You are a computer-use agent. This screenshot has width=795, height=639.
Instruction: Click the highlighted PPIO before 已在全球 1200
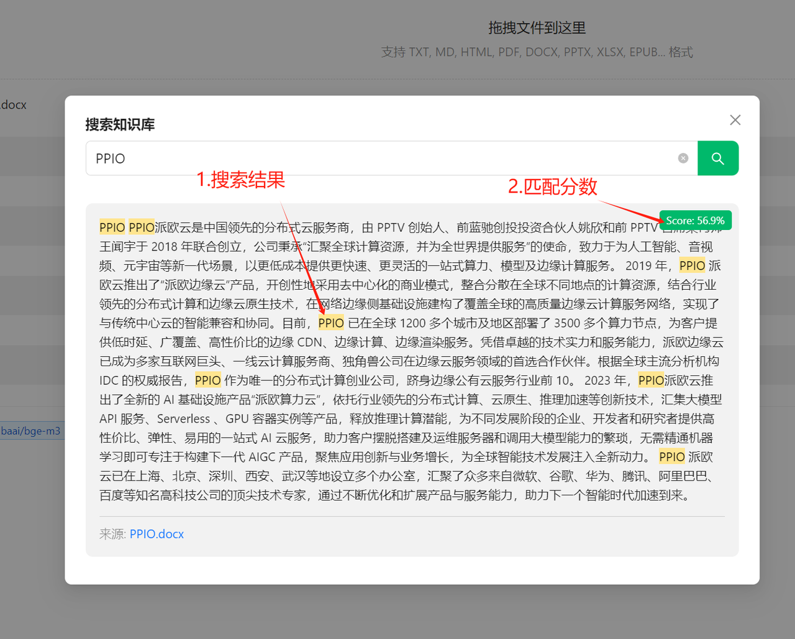(x=331, y=323)
